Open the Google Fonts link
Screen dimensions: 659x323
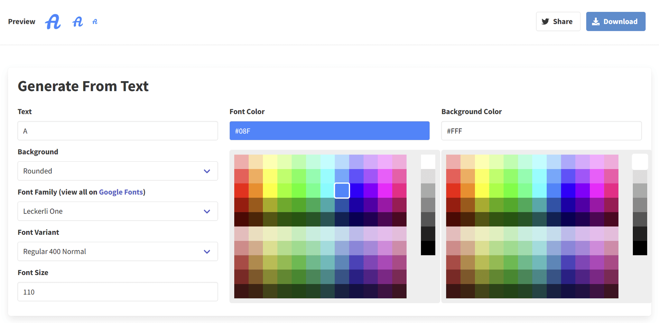(121, 192)
